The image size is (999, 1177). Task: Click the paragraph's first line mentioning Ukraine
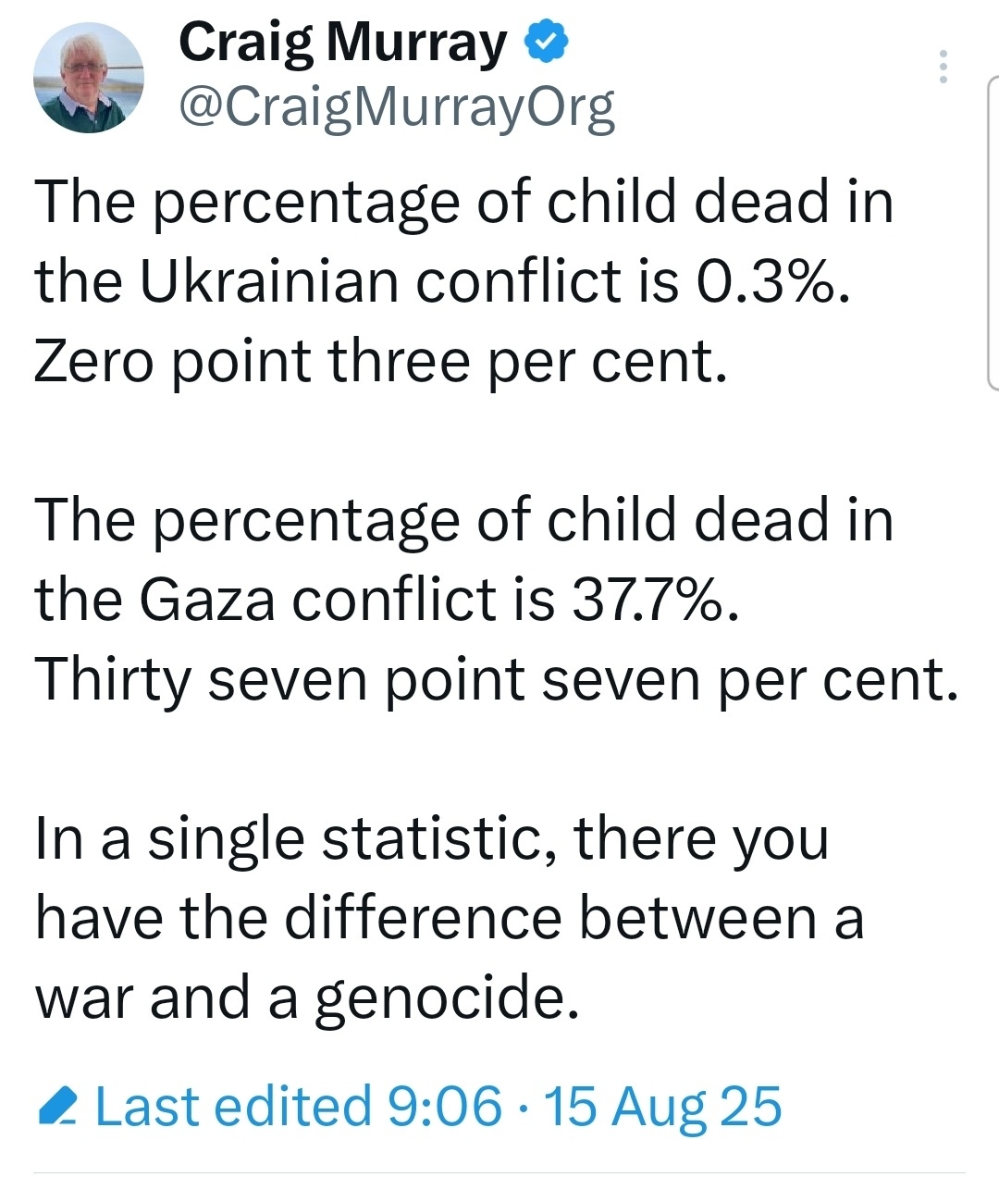click(x=464, y=201)
